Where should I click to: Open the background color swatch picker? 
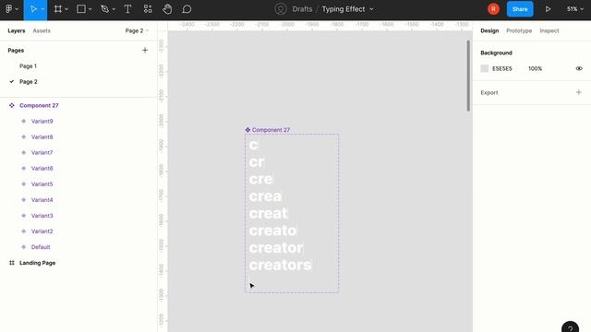coord(485,68)
